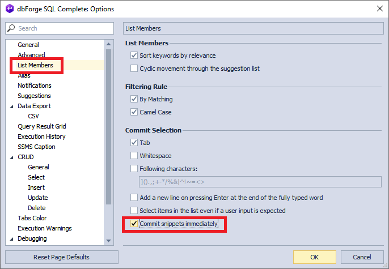Click the Following characters text field
The image size is (389, 269).
pos(260,182)
